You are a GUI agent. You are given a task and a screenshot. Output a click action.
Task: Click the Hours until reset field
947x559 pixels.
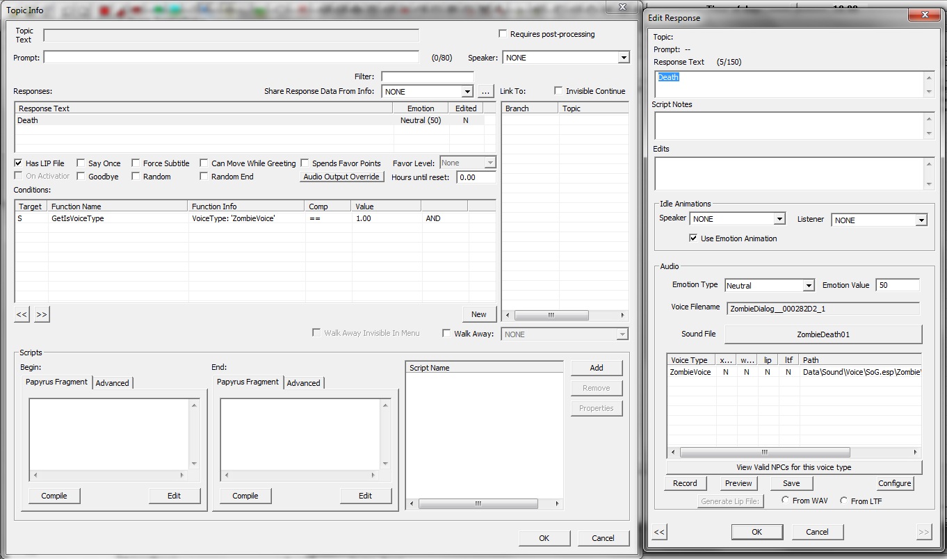(476, 177)
